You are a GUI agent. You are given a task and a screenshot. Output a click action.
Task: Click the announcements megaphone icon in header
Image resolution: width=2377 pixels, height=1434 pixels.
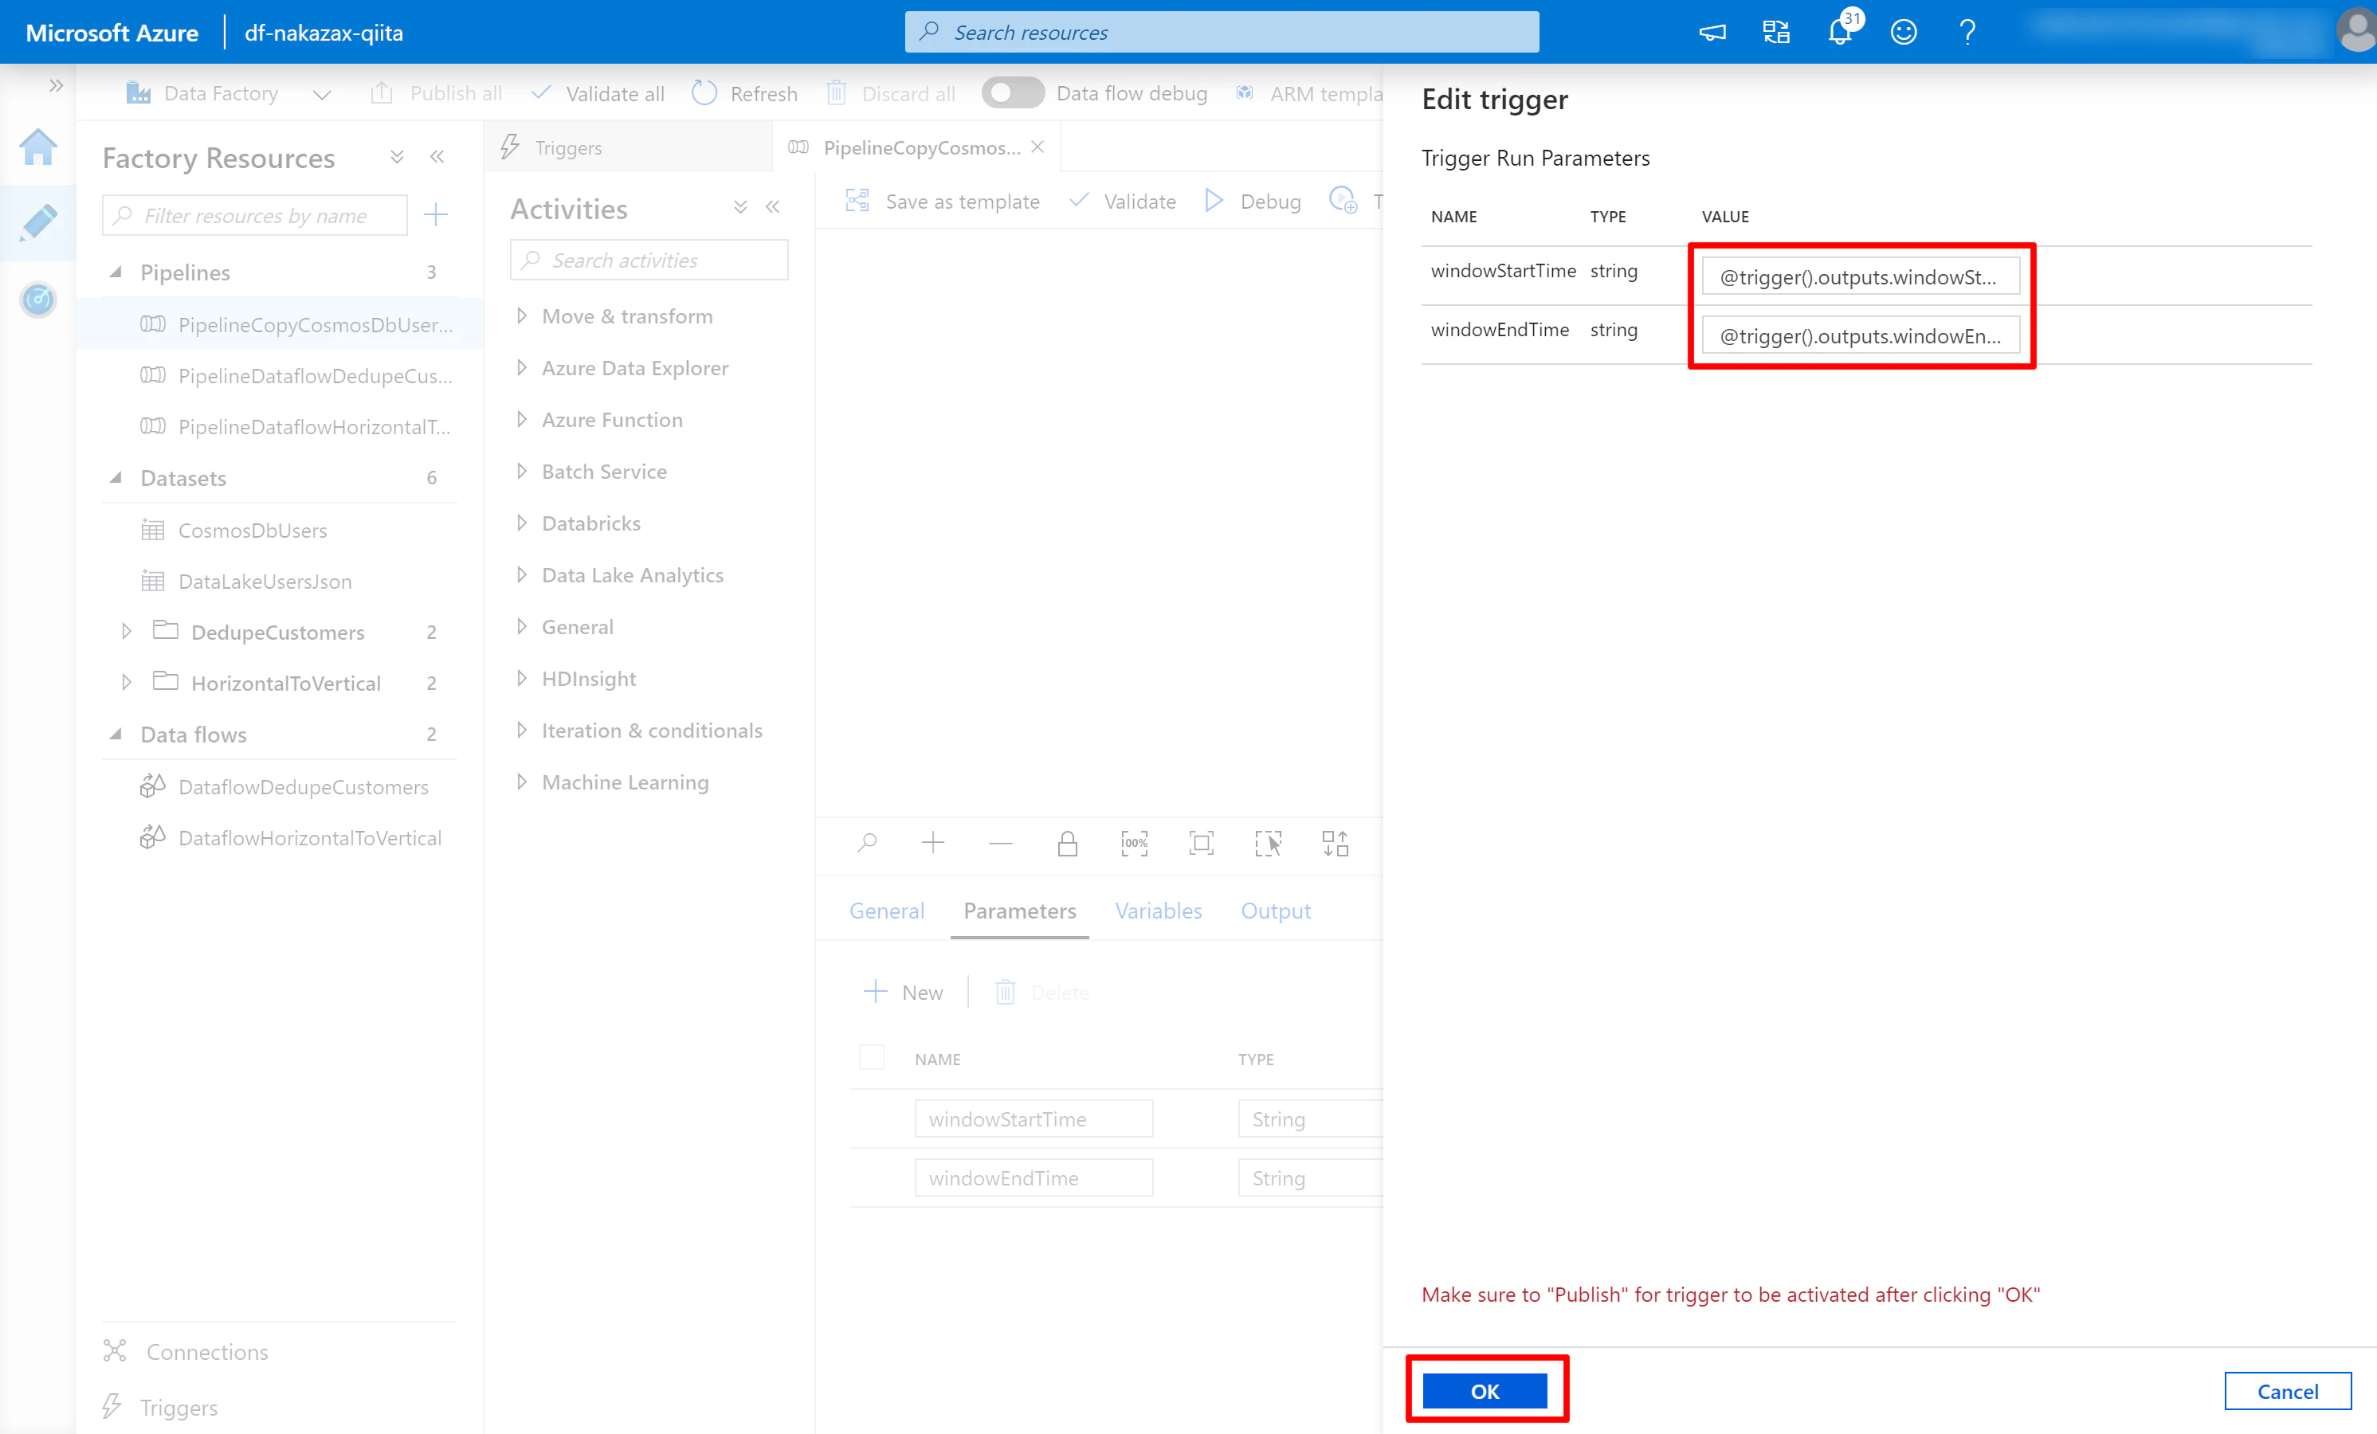pos(1712,33)
